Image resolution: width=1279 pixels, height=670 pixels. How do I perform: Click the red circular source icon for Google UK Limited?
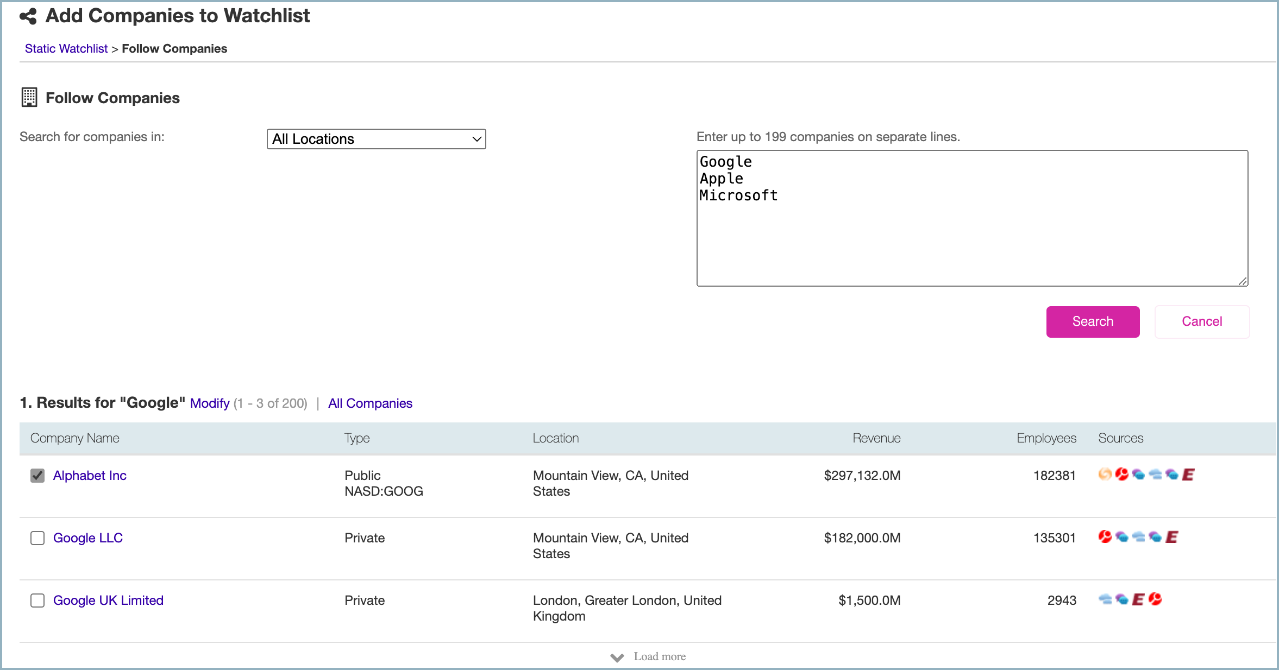1155,599
